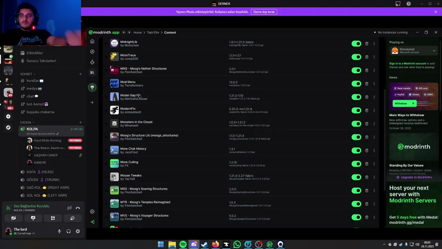Disable the Mouse Tweaks toggle
442x249 pixels.
(x=356, y=177)
